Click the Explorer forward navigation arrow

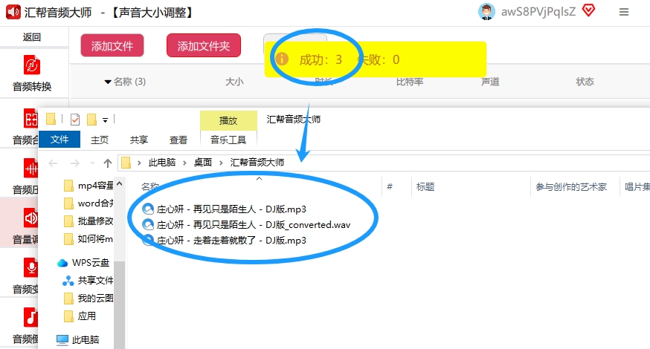click(x=74, y=163)
